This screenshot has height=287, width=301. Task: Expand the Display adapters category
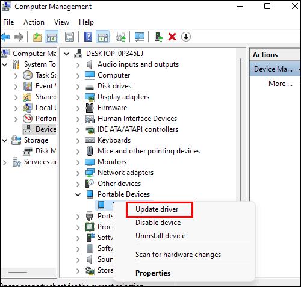pos(78,97)
